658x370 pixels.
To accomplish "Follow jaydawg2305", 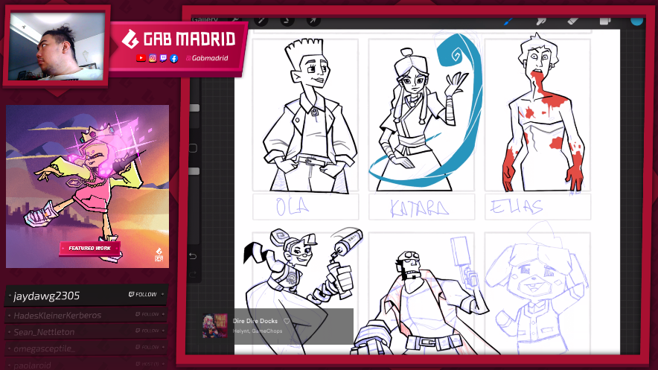I will (x=143, y=295).
